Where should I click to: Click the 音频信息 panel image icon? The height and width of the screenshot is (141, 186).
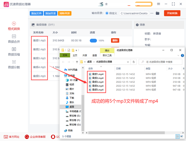[x=33, y=25]
